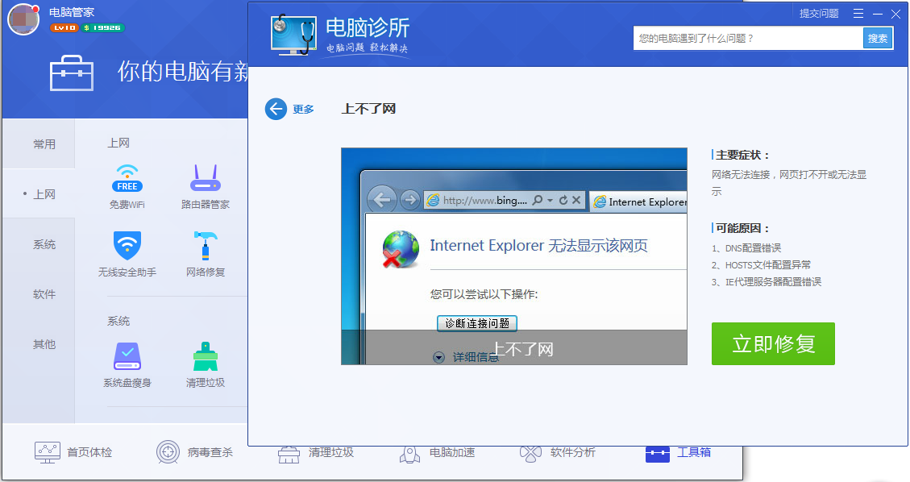Click the gold coins 19926 badge
This screenshot has height=482, width=910.
click(102, 27)
